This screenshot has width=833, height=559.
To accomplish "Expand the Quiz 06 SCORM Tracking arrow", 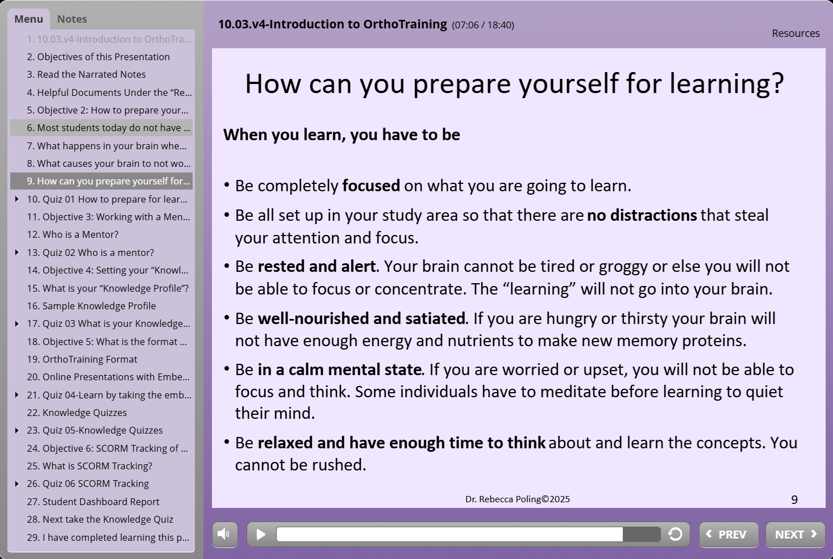I will [17, 484].
